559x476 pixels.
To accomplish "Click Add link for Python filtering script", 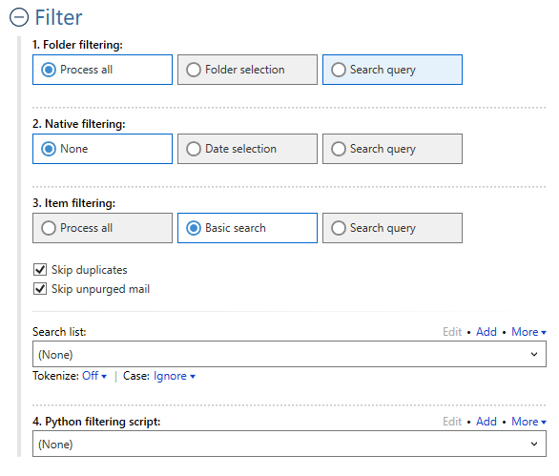I will pos(487,422).
